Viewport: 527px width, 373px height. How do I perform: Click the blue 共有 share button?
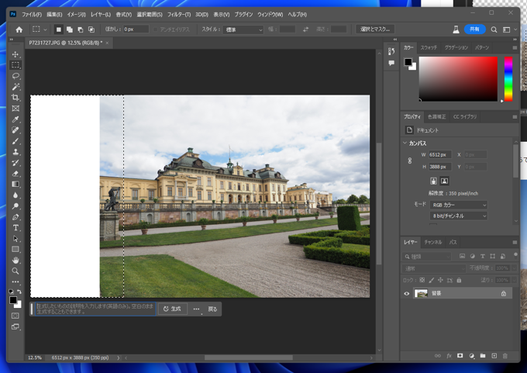pos(475,29)
